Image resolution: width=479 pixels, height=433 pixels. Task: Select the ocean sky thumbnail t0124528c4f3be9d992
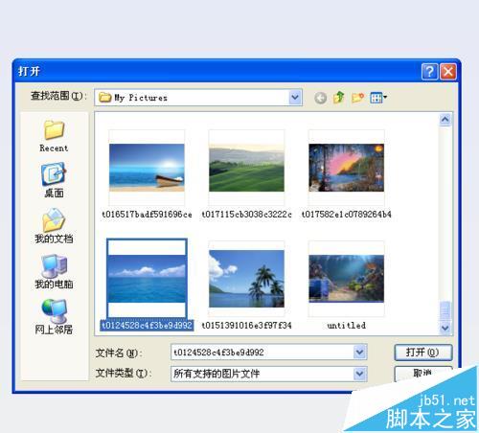(x=147, y=279)
